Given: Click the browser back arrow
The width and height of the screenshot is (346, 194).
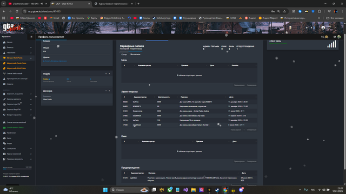Looking at the screenshot, I should tap(4, 11).
